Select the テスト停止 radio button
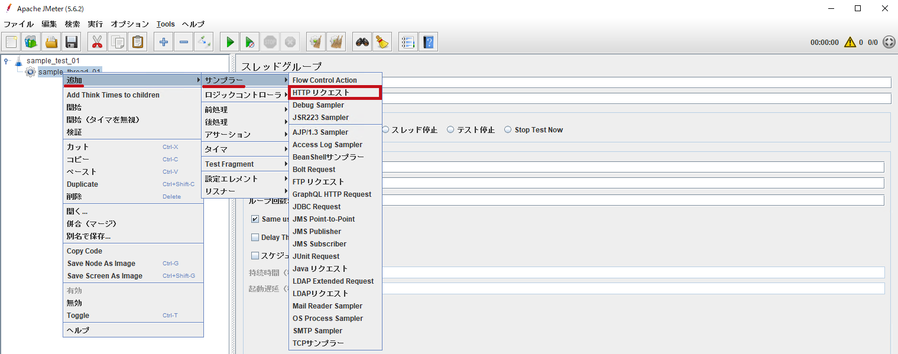 pyautogui.click(x=450, y=130)
